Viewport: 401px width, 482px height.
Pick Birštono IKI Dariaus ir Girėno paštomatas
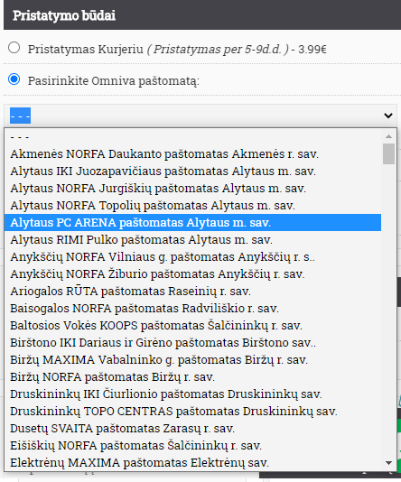192,343
